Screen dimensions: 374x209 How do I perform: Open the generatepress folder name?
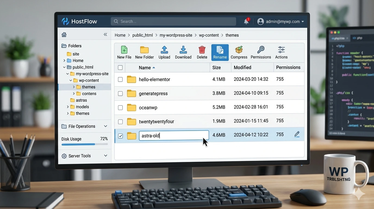pos(153,94)
